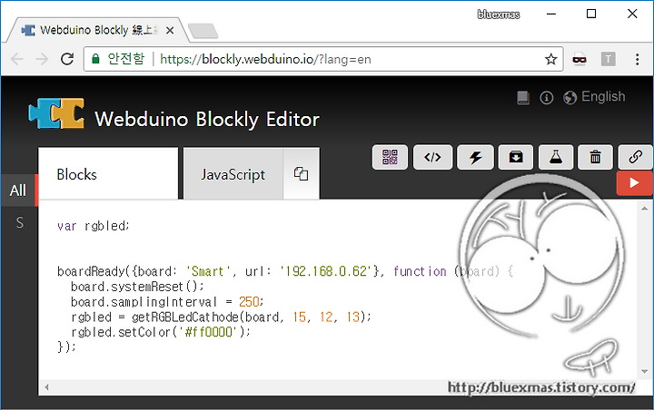Viewport: 654px width, 410px height.
Task: Click the horizontal scroll left arrow
Action: click(x=46, y=387)
